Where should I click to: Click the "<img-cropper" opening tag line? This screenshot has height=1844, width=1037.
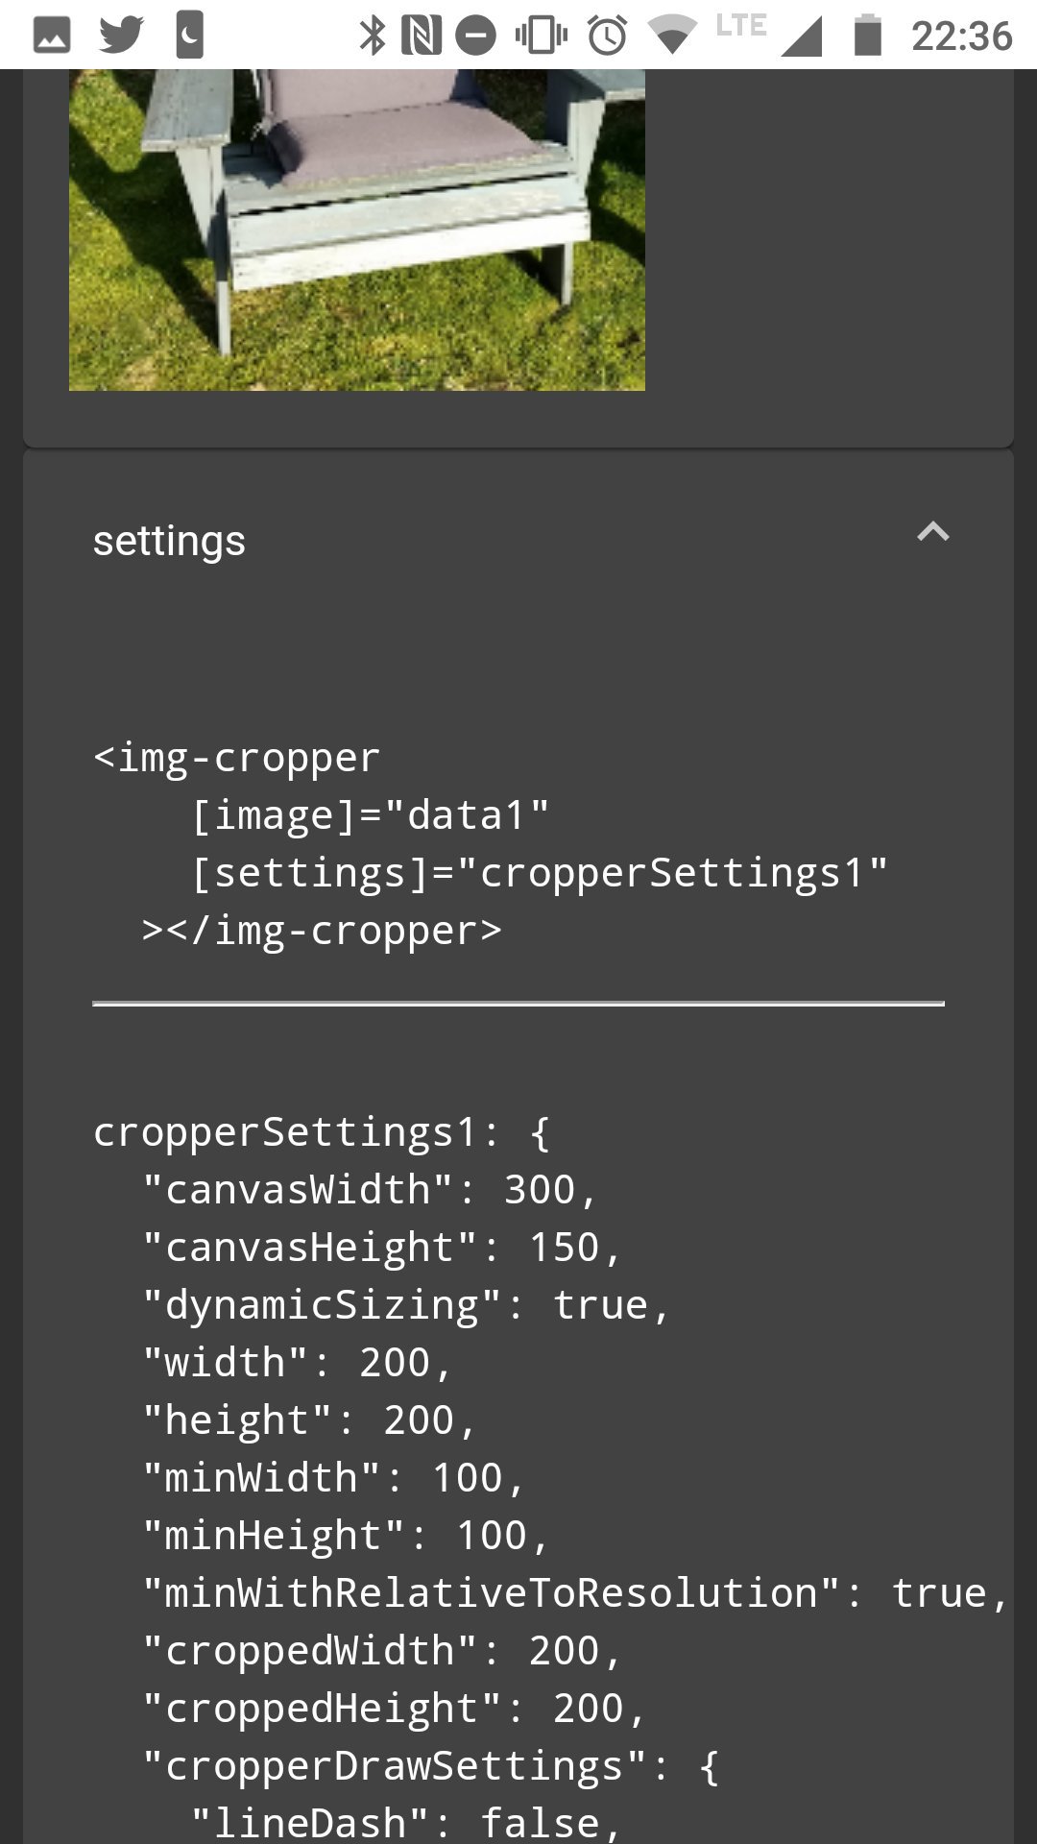point(236,758)
